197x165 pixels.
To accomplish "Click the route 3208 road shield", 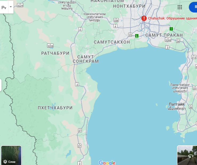I will (50, 46).
